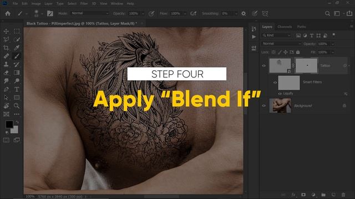This screenshot has height=199, width=355.
Task: Toggle lock all padlock icon
Action: (x=298, y=52)
